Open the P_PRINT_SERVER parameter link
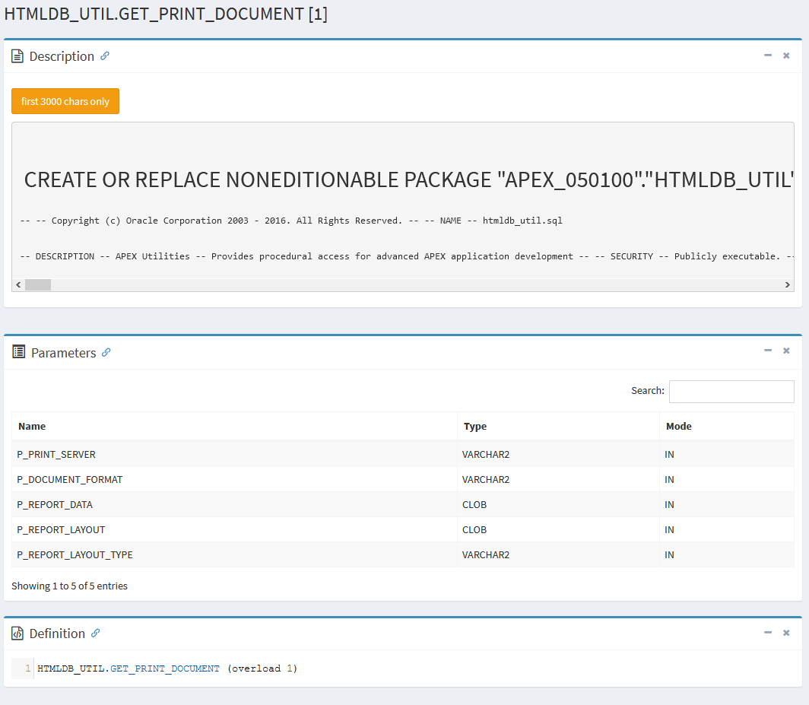The image size is (809, 705). click(56, 454)
